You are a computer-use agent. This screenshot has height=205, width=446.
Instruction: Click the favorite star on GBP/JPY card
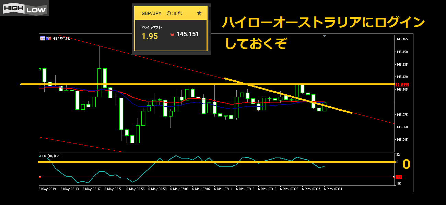[199, 13]
